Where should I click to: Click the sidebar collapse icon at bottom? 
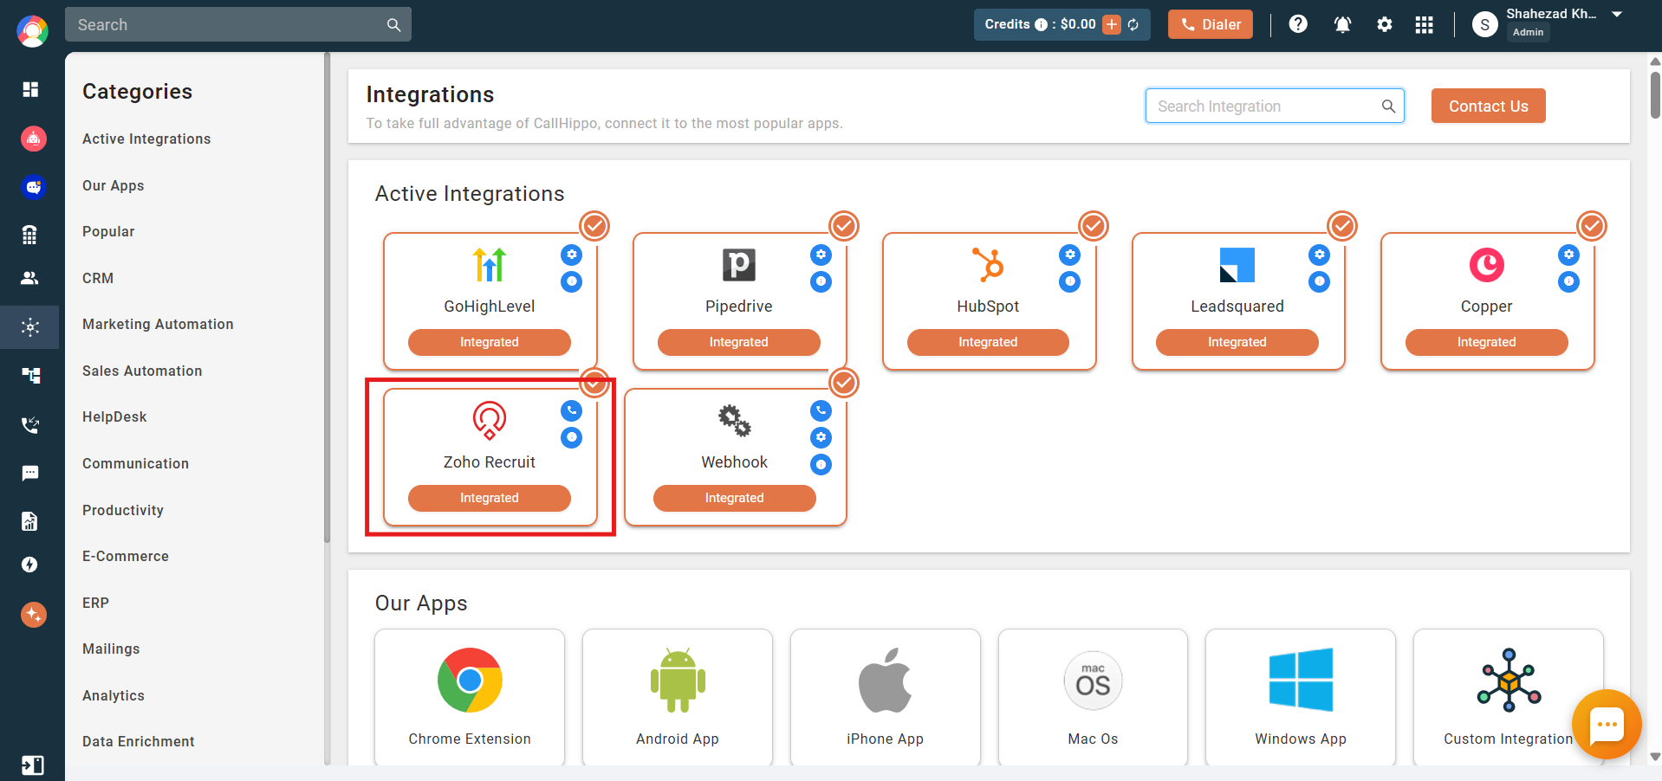coord(32,765)
